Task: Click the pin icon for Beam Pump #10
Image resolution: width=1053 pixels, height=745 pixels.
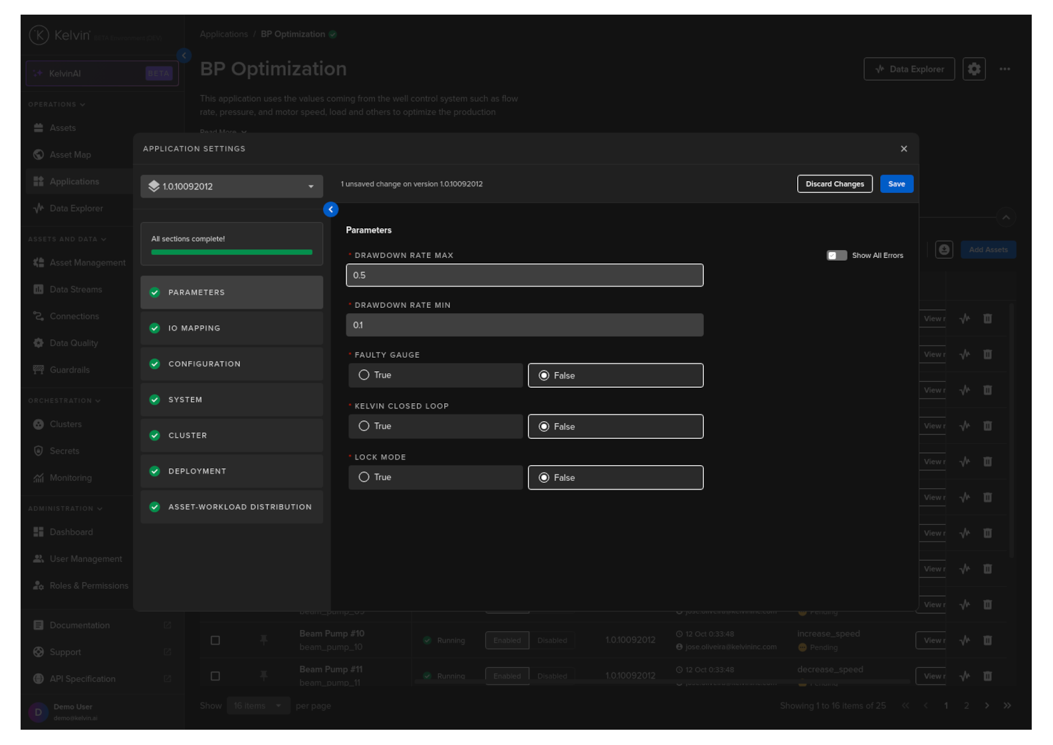Action: (x=264, y=641)
